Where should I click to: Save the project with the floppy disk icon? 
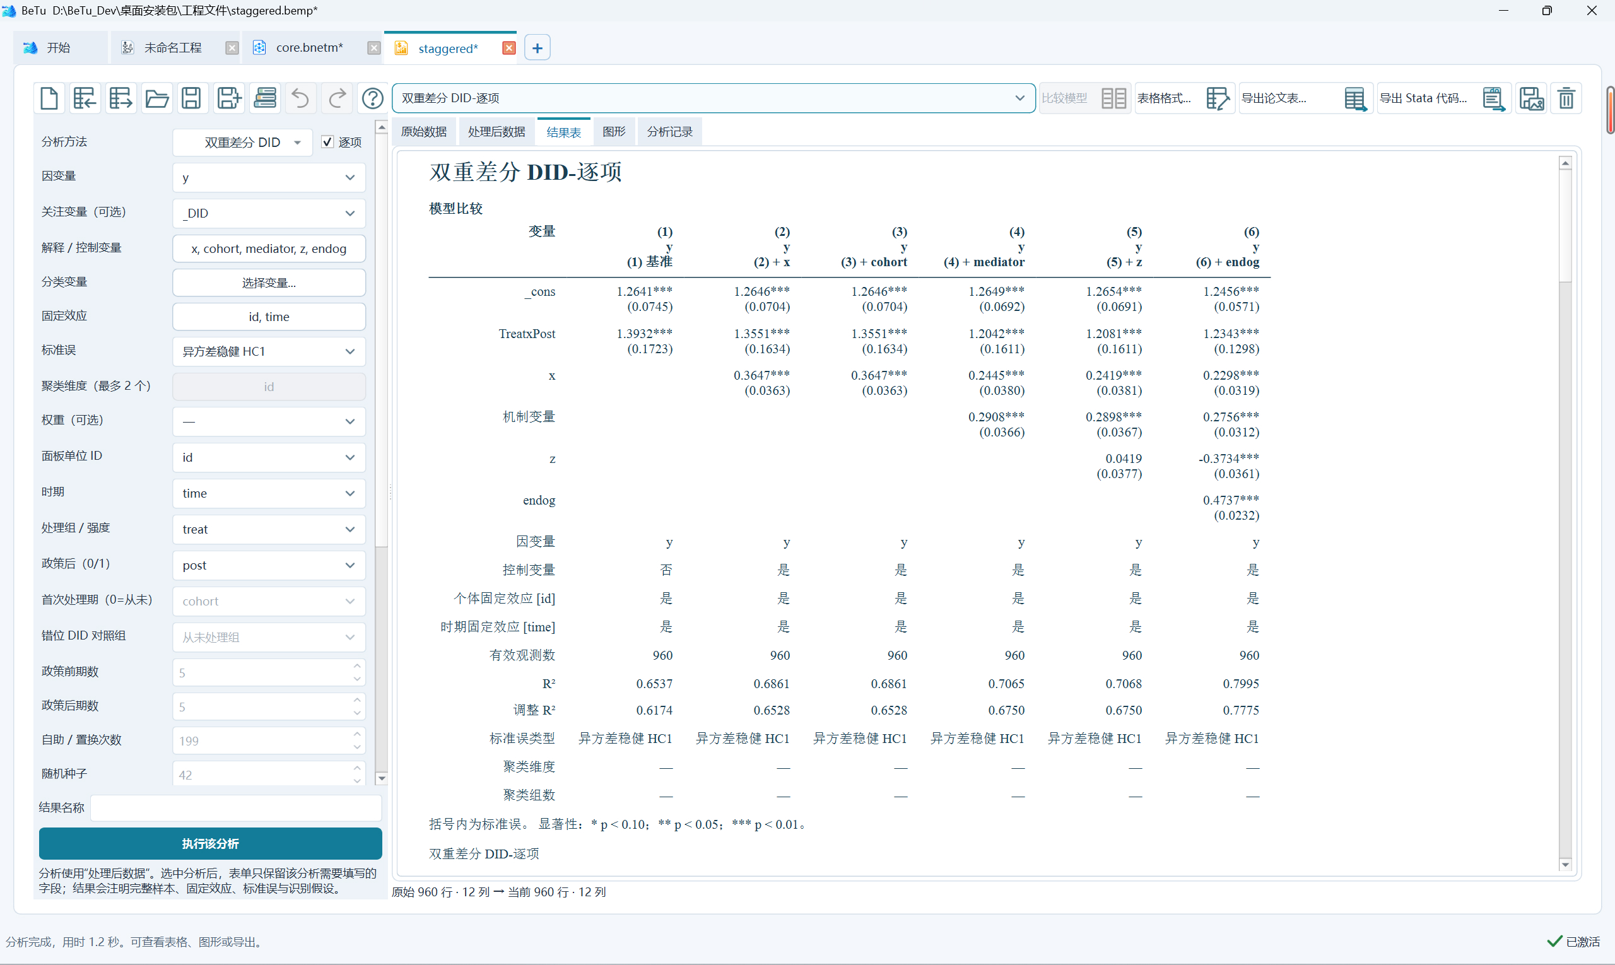(x=191, y=98)
